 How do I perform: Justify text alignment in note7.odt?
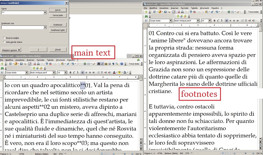pyautogui.click(x=237, y=20)
